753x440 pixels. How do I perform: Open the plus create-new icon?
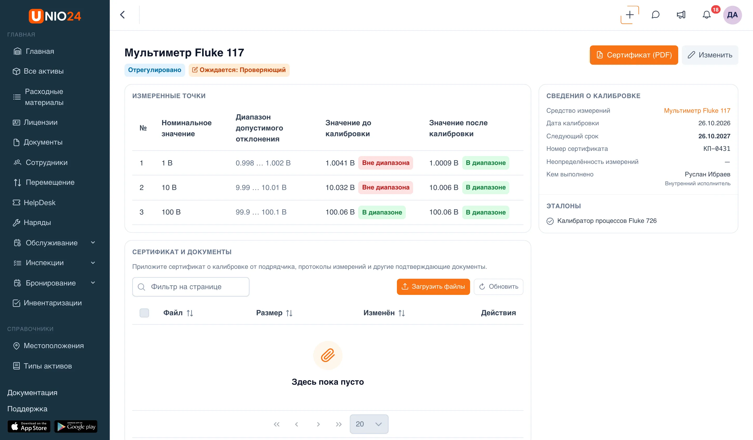[x=630, y=15]
